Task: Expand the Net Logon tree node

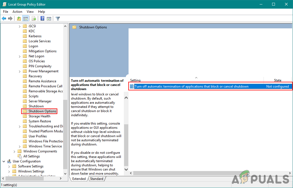Action: (x=19, y=56)
